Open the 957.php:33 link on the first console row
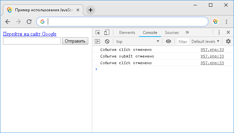234x133 pixels. point(212,50)
